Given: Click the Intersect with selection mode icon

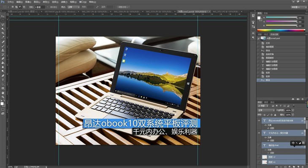Looking at the screenshot, I should (24, 7).
